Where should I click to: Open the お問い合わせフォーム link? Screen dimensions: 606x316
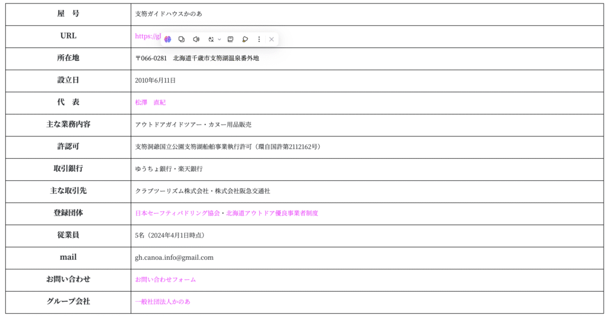point(166,280)
